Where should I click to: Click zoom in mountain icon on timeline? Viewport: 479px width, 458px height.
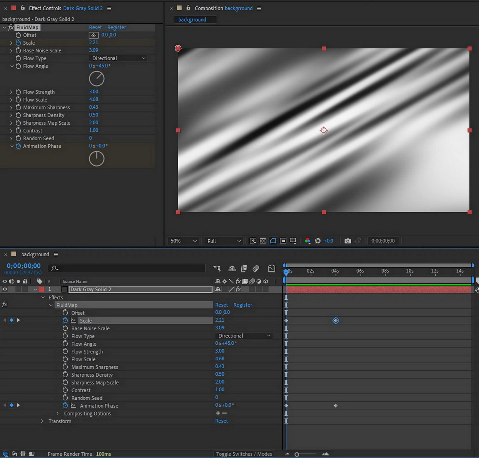(x=325, y=454)
